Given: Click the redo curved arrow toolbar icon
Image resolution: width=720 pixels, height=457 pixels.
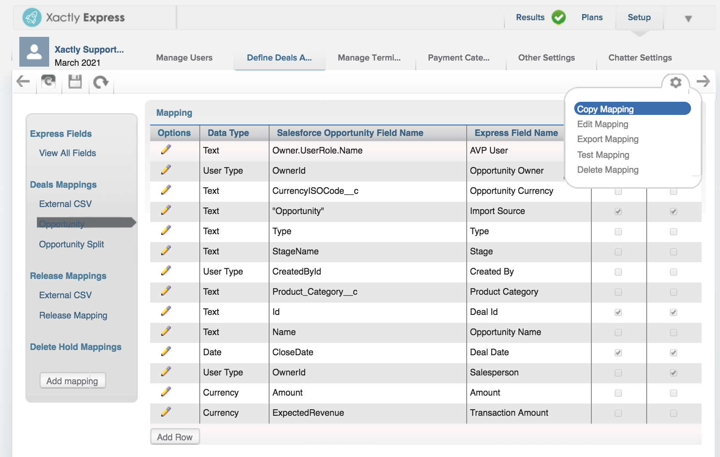Looking at the screenshot, I should coord(101,82).
